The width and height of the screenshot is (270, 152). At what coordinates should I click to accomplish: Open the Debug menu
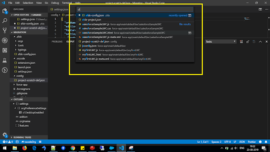coord(55,3)
